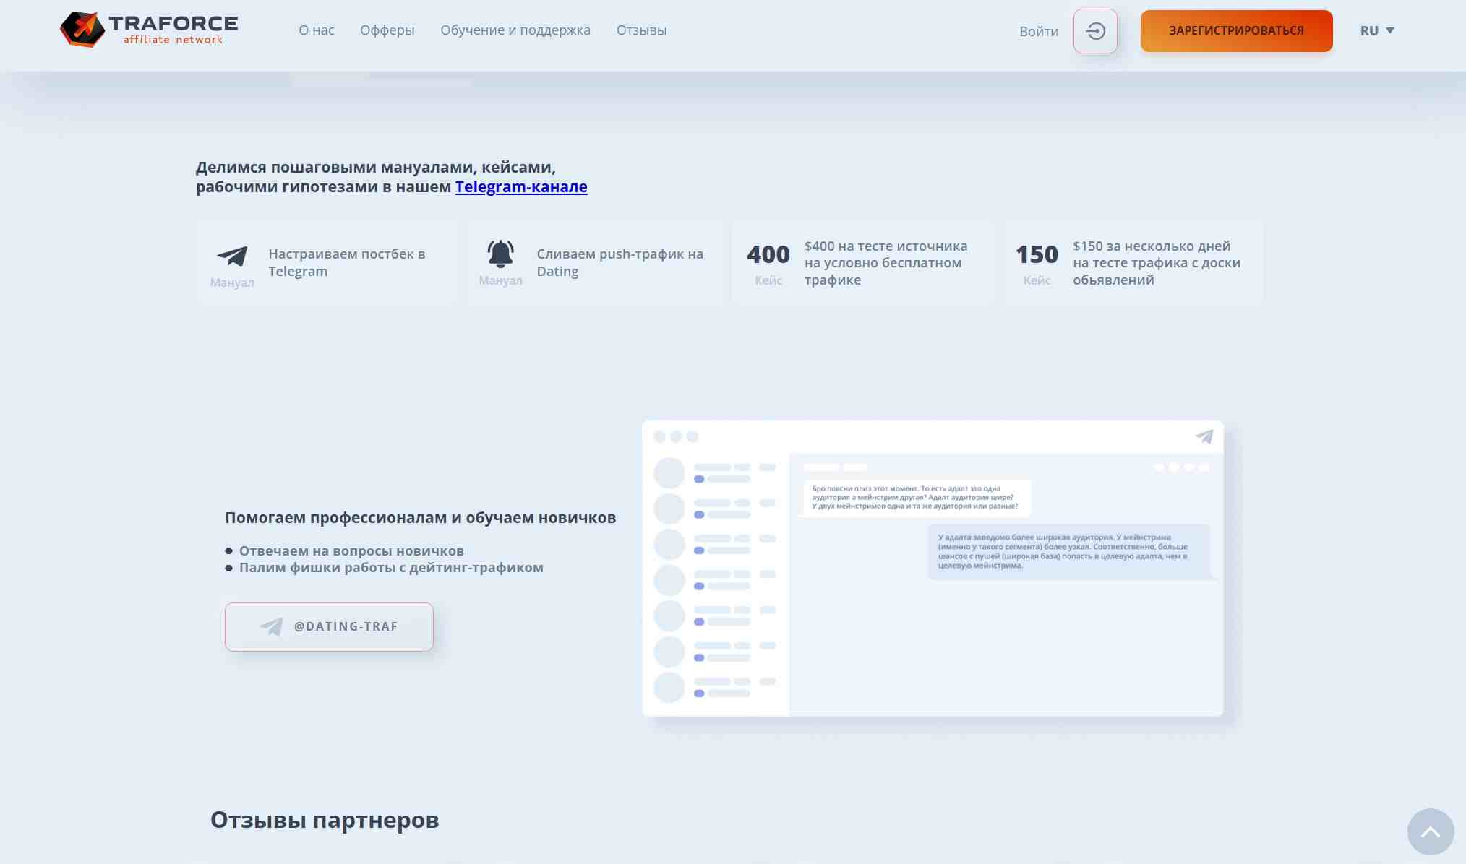Click the paper plane icon in the chat window header
The width and height of the screenshot is (1466, 864).
coord(1204,436)
